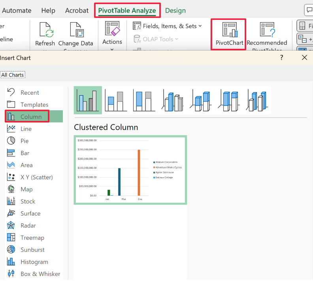
Task: Click the orange Dec column in preview
Action: tap(139, 173)
